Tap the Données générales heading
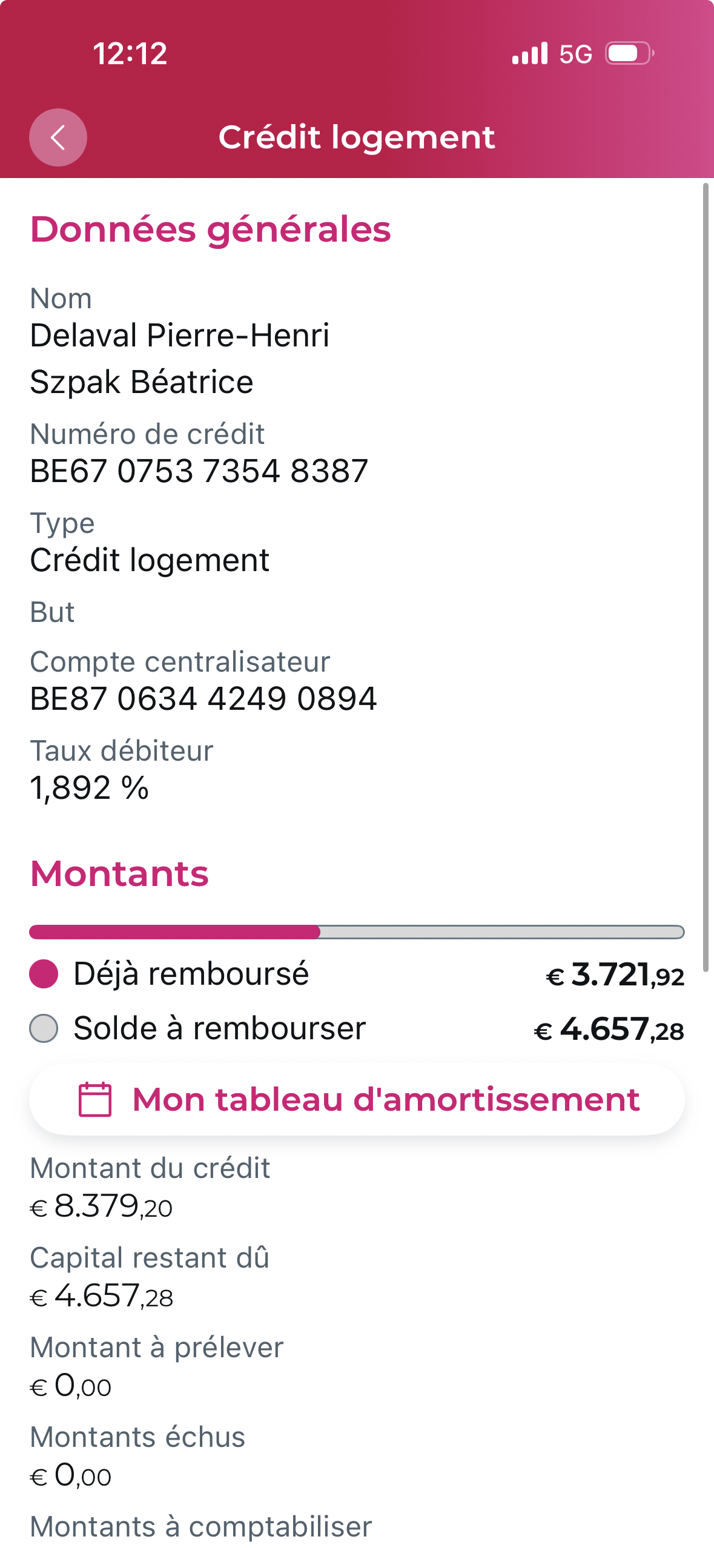This screenshot has height=1548, width=714. pos(210,230)
